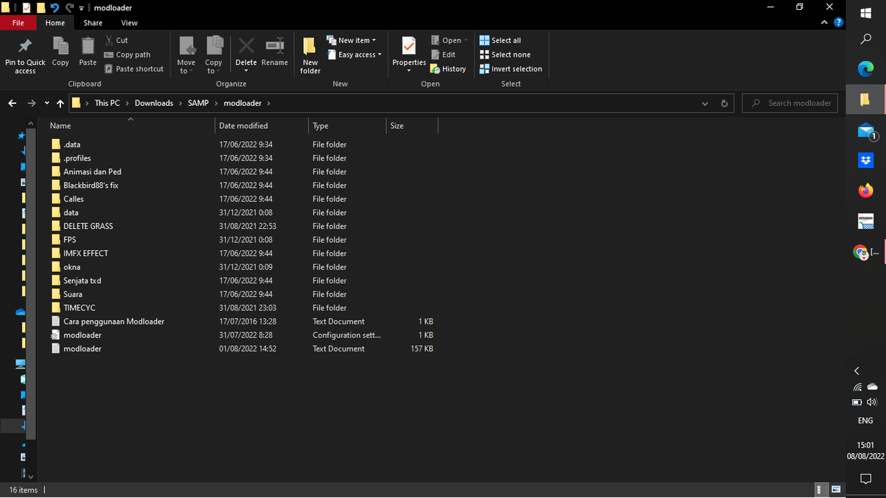This screenshot has width=886, height=498.
Task: Create a New folder from the ribbon
Action: (310, 55)
